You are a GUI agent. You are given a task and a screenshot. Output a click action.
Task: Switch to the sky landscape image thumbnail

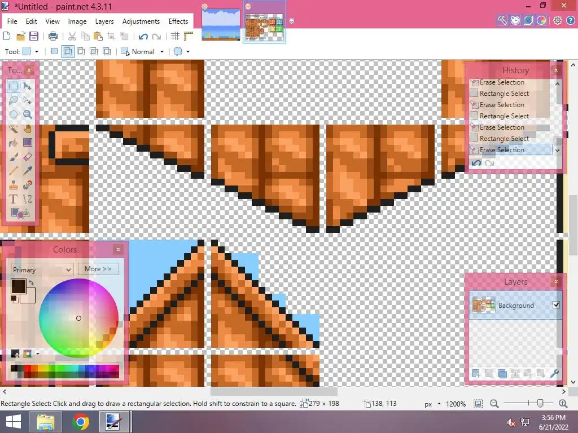pyautogui.click(x=221, y=25)
